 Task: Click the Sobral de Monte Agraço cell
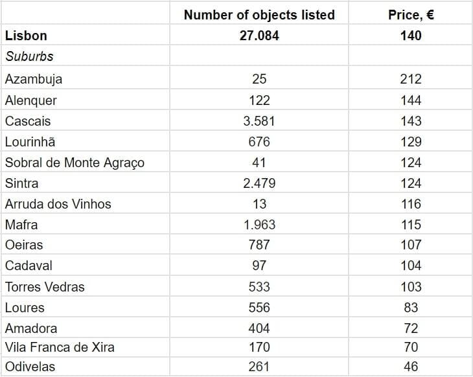point(75,163)
